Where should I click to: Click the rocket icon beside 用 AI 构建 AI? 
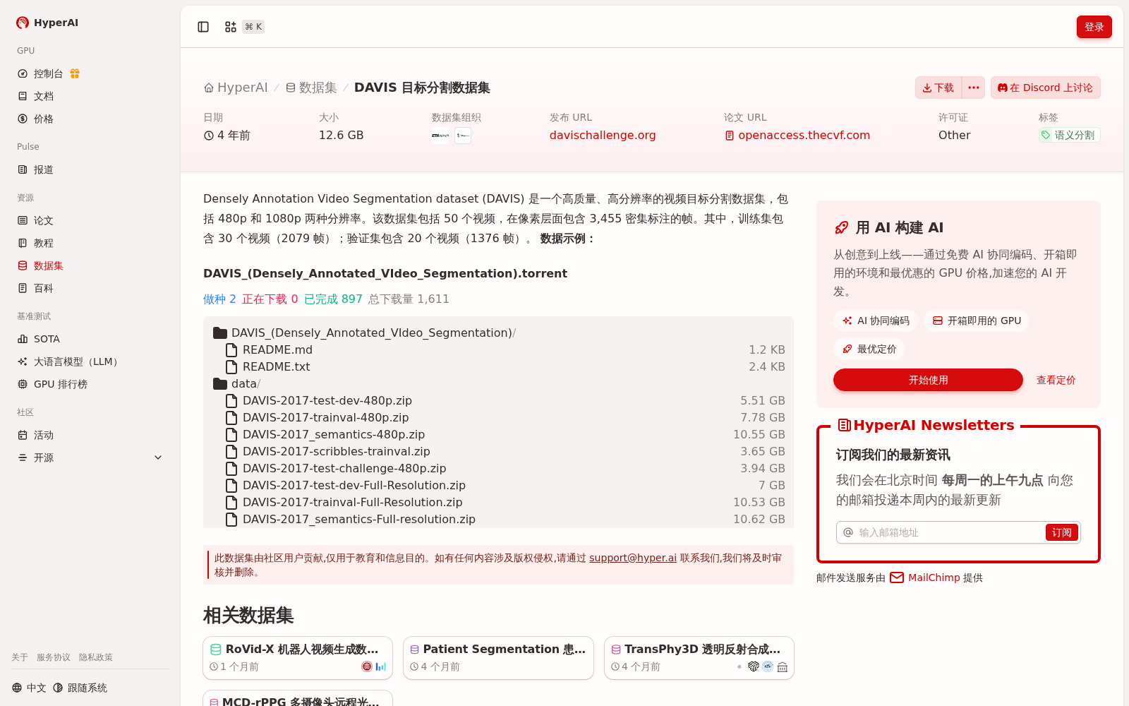842,227
